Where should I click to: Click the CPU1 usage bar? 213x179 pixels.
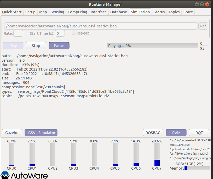[32, 154]
